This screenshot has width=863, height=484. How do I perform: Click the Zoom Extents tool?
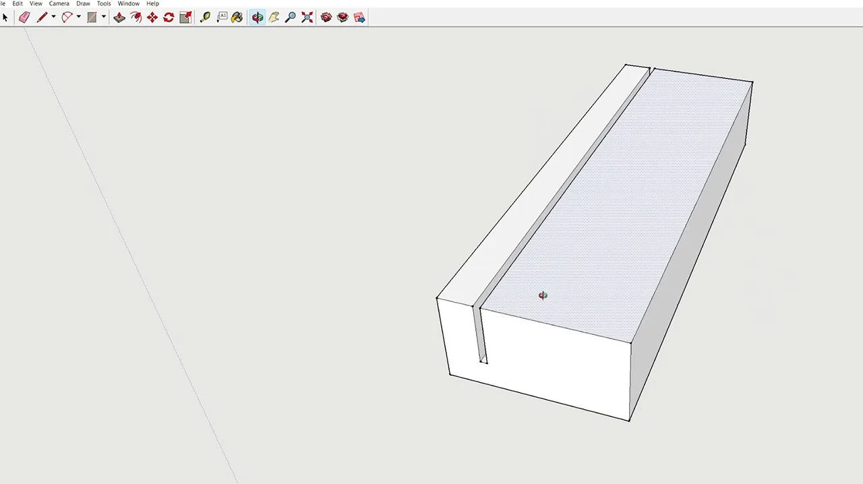307,18
